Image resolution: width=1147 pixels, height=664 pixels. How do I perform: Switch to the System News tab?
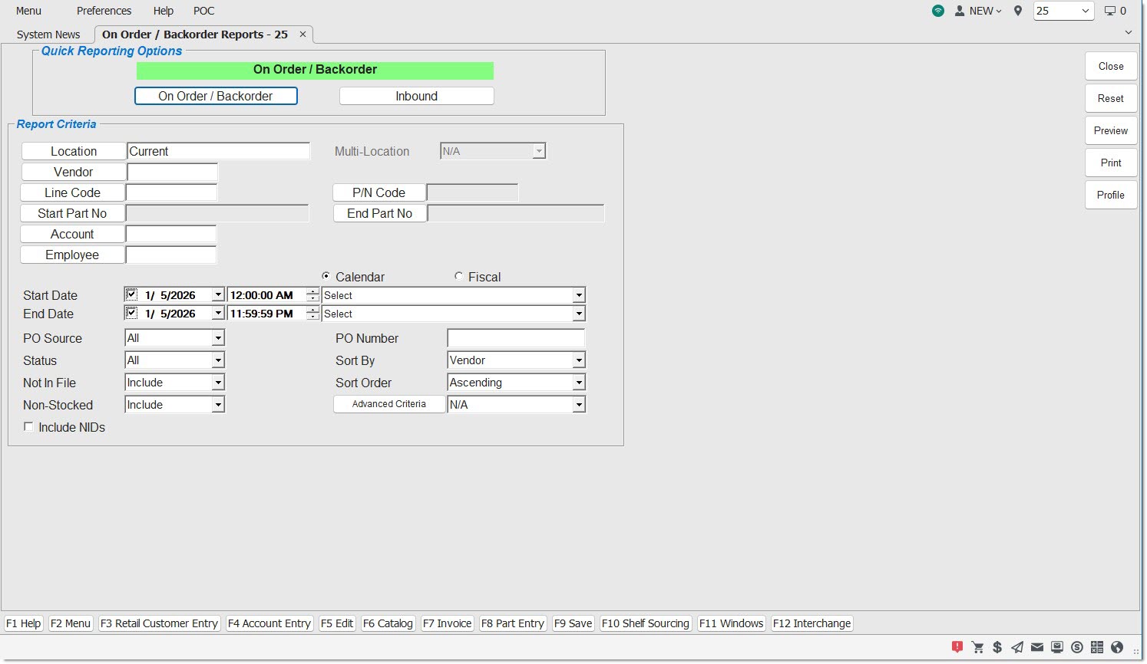(48, 35)
